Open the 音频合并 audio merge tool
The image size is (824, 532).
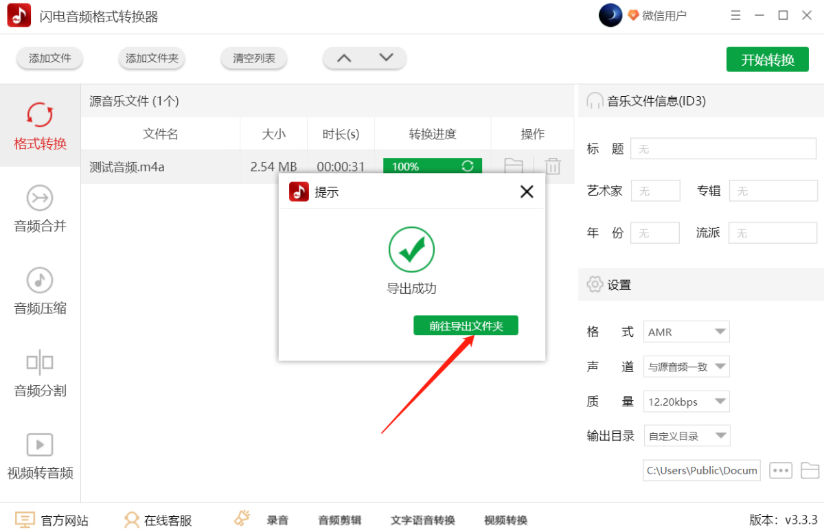click(x=40, y=209)
